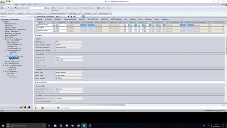Image resolution: width=227 pixels, height=128 pixels.
Task: Click Restore To Default wrench icon
Action: pos(16,8)
